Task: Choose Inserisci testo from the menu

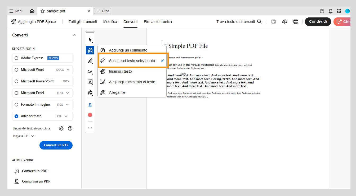Action: (x=120, y=71)
